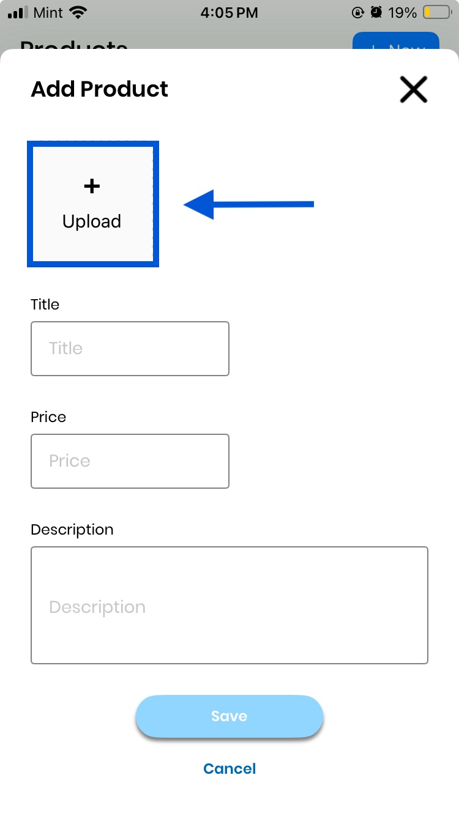
Task: Focus the Title input field
Action: (x=130, y=349)
